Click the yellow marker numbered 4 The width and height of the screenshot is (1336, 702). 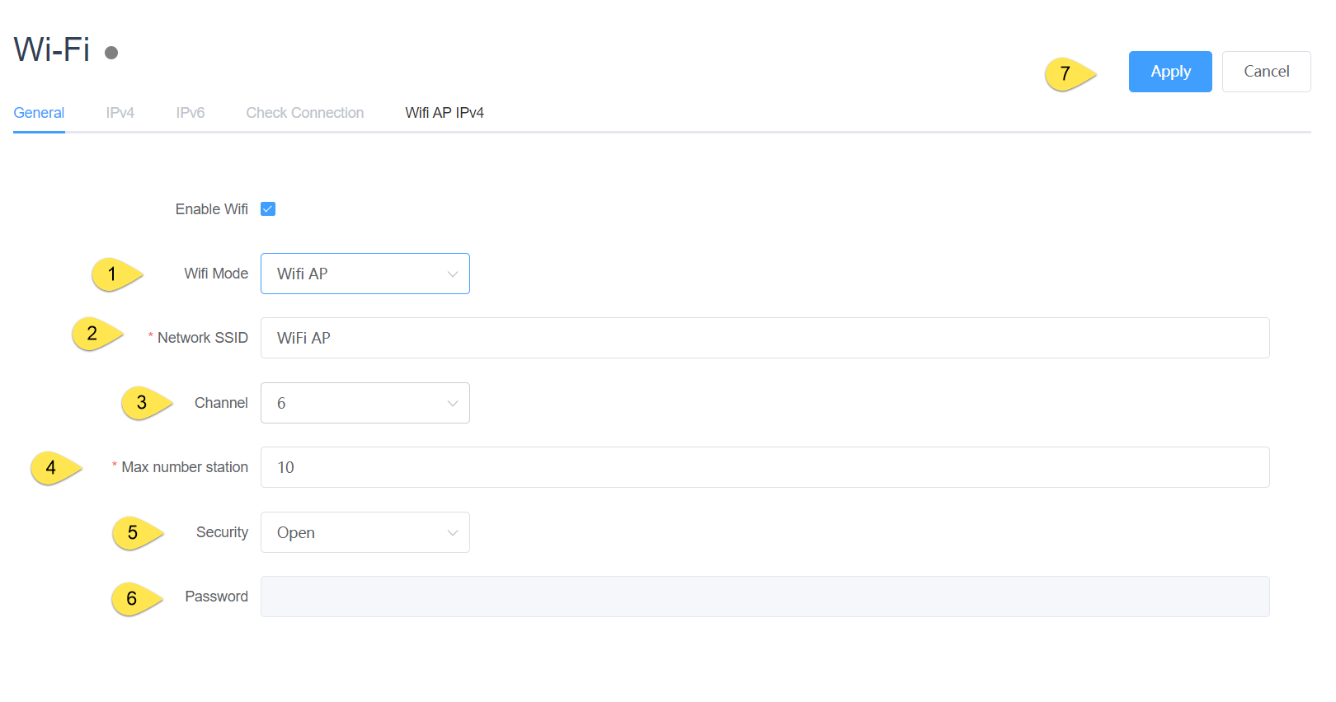pos(52,468)
